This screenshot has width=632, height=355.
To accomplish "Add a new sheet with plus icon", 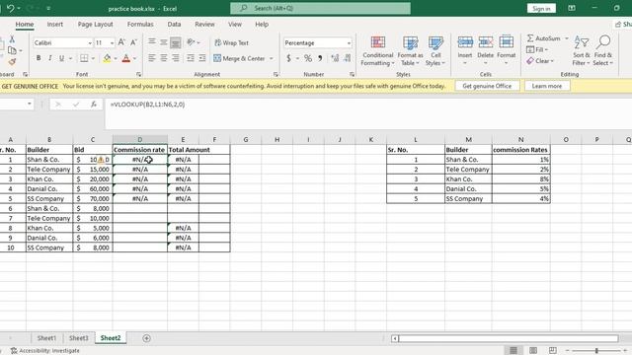I will (x=147, y=338).
